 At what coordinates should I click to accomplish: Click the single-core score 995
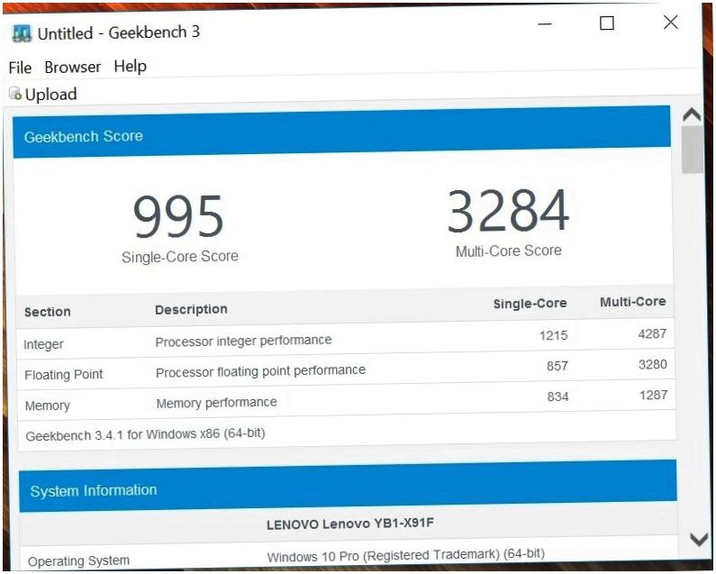click(x=178, y=216)
